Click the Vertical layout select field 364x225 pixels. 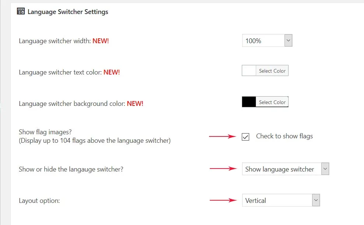281,200
